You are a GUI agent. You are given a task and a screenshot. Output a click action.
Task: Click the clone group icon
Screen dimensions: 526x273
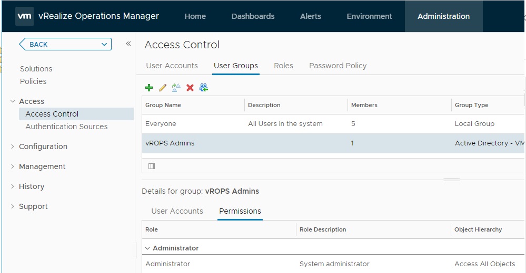(176, 88)
